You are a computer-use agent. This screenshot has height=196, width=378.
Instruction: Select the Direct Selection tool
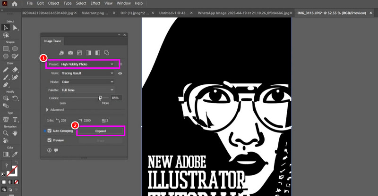point(15,28)
